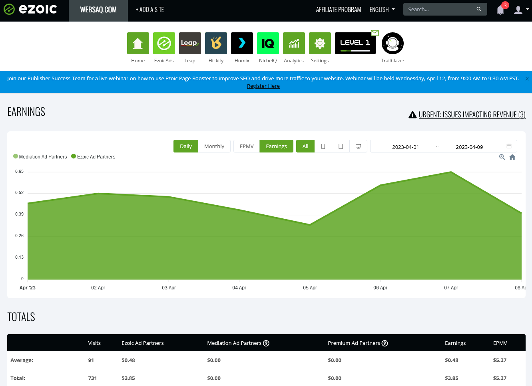
Task: Click the Mediation Ad Partners help icon
Action: 266,343
